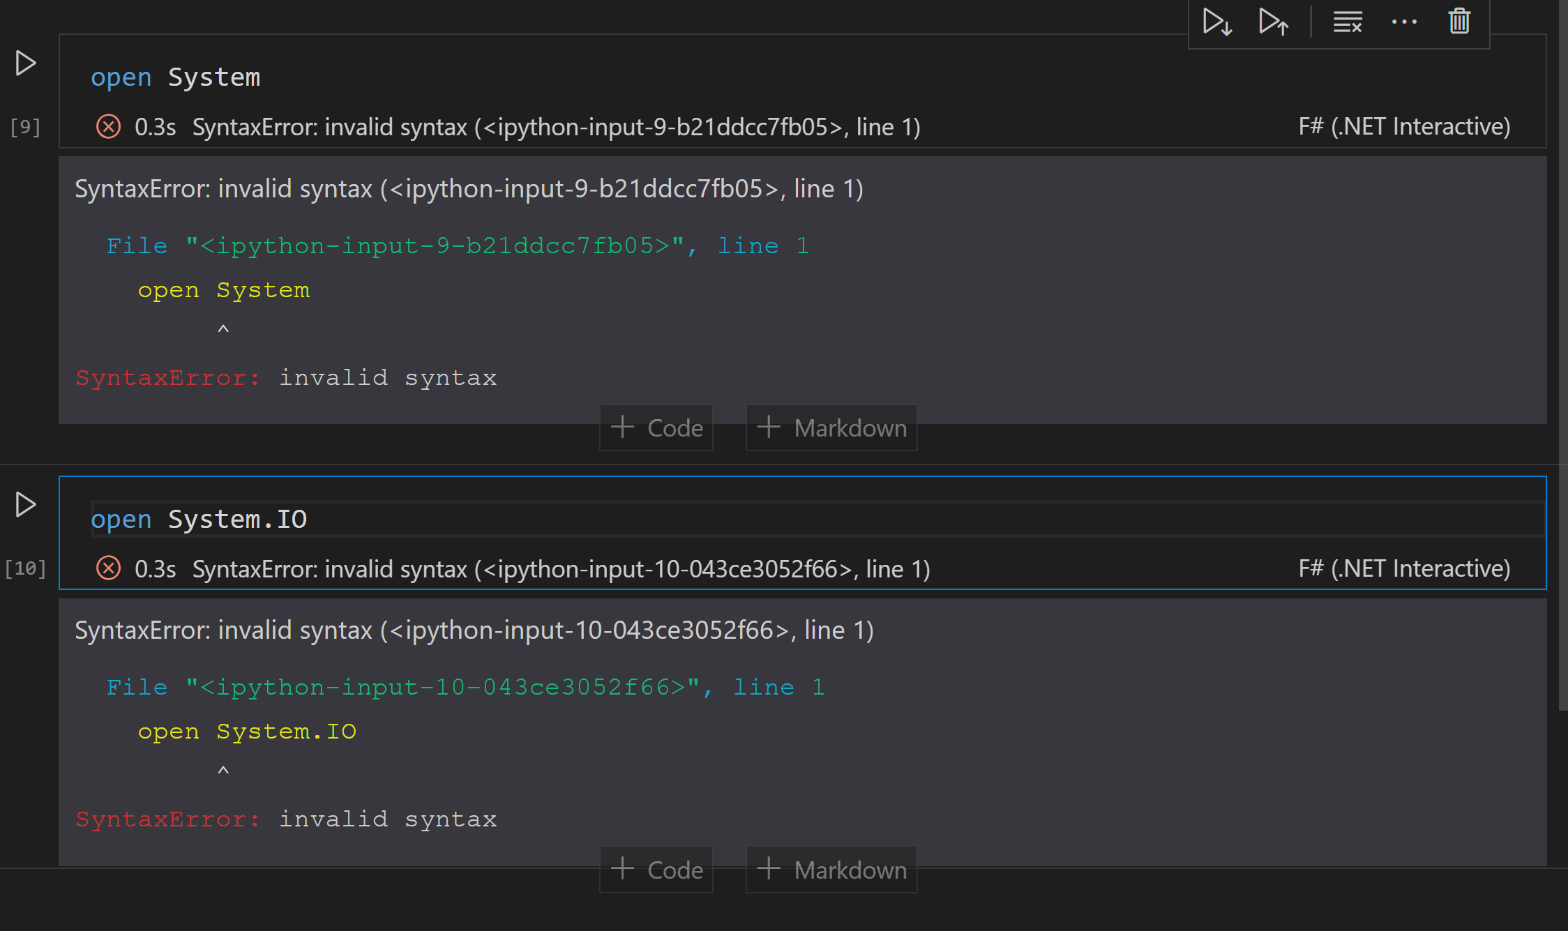The width and height of the screenshot is (1568, 931).
Task: Click SyntaxError heading in cell 10 output
Action: (x=474, y=630)
